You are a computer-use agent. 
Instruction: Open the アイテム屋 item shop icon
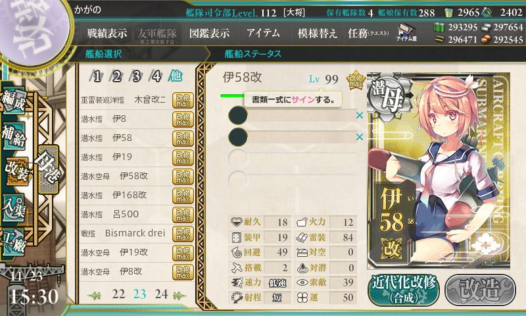click(x=406, y=32)
